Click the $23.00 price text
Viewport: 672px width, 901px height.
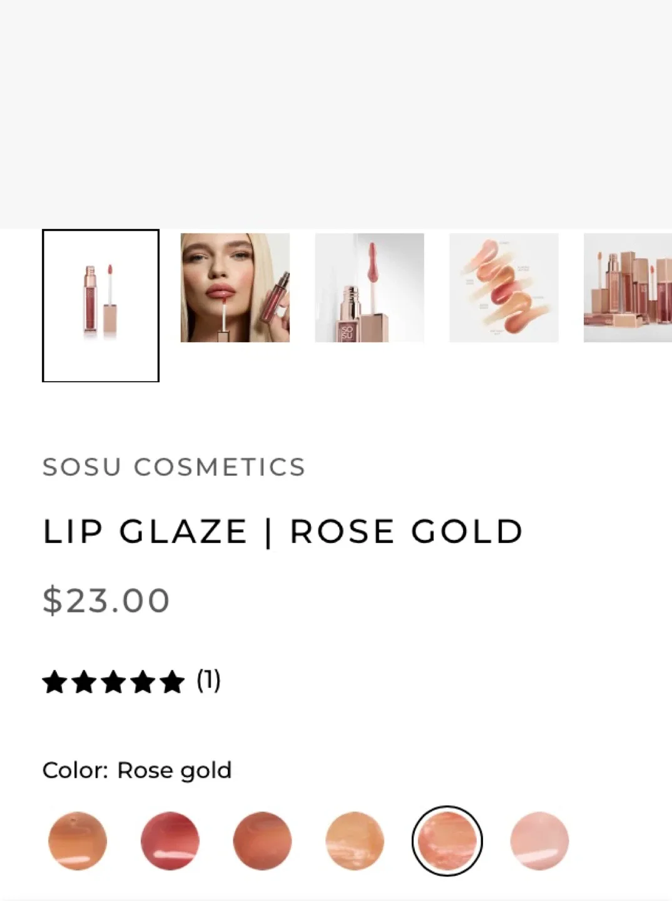pyautogui.click(x=105, y=599)
